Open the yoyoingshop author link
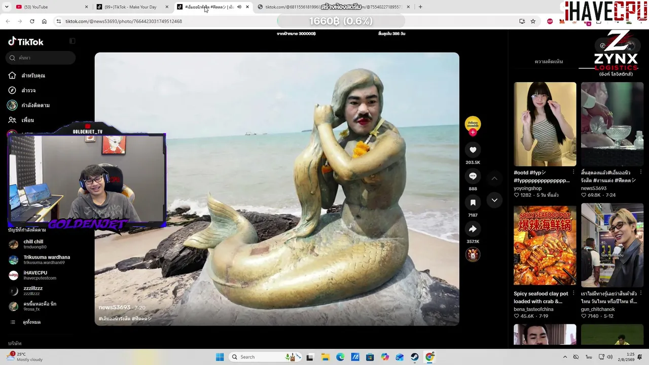Screen dimensions: 649x365 tap(527, 188)
